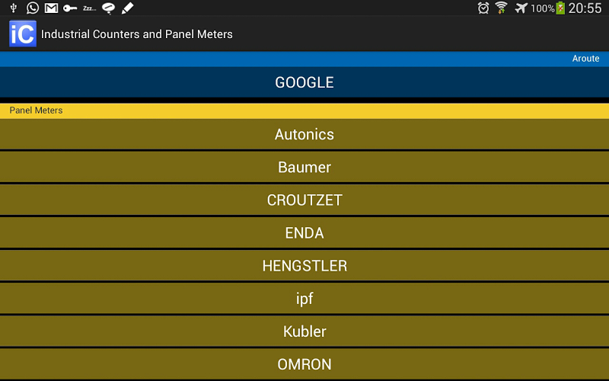Tap the iC app logo icon
Image resolution: width=609 pixels, height=381 pixels.
coord(22,34)
